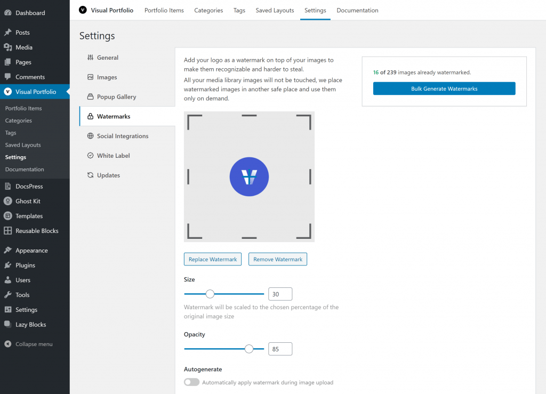The width and height of the screenshot is (546, 394).
Task: Click the Plugins plug icon
Action: coord(7,265)
